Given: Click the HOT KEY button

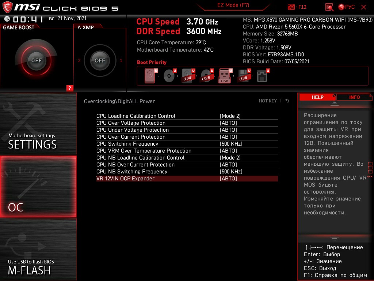Looking at the screenshot, I should [x=268, y=101].
